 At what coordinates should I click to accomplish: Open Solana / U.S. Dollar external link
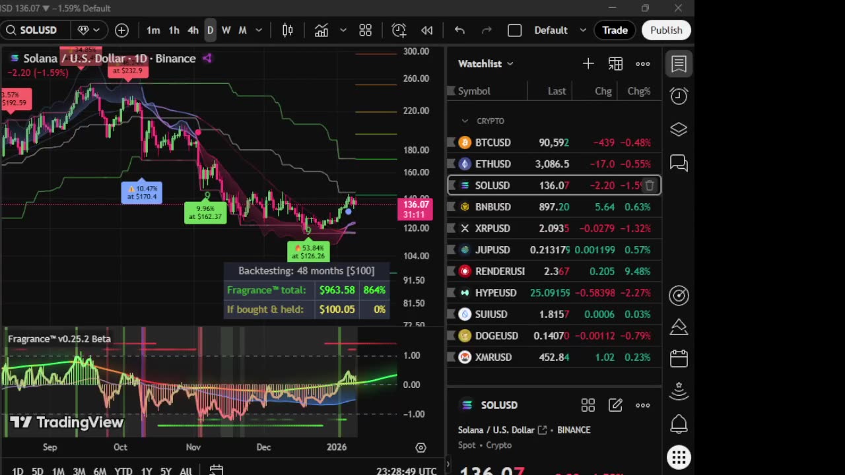[542, 430]
